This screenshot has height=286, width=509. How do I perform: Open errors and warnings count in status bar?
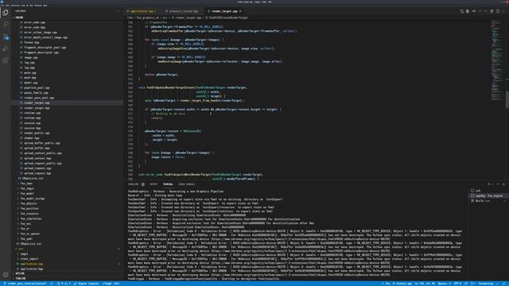point(64,284)
